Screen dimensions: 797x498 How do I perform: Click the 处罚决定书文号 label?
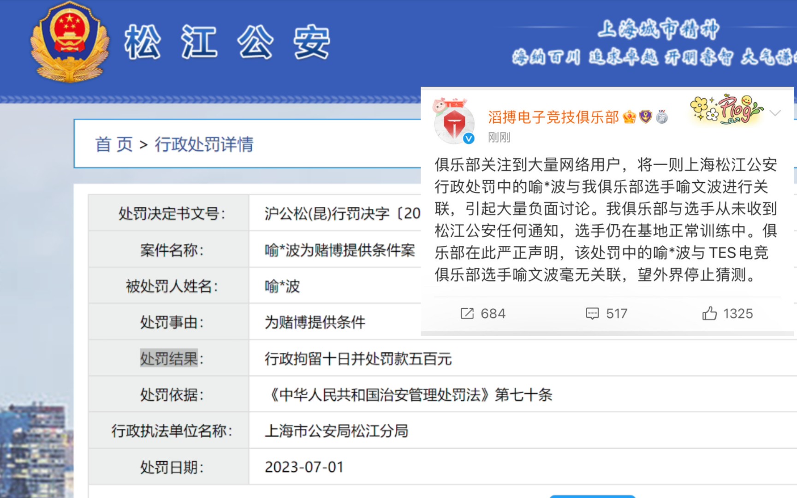(172, 213)
